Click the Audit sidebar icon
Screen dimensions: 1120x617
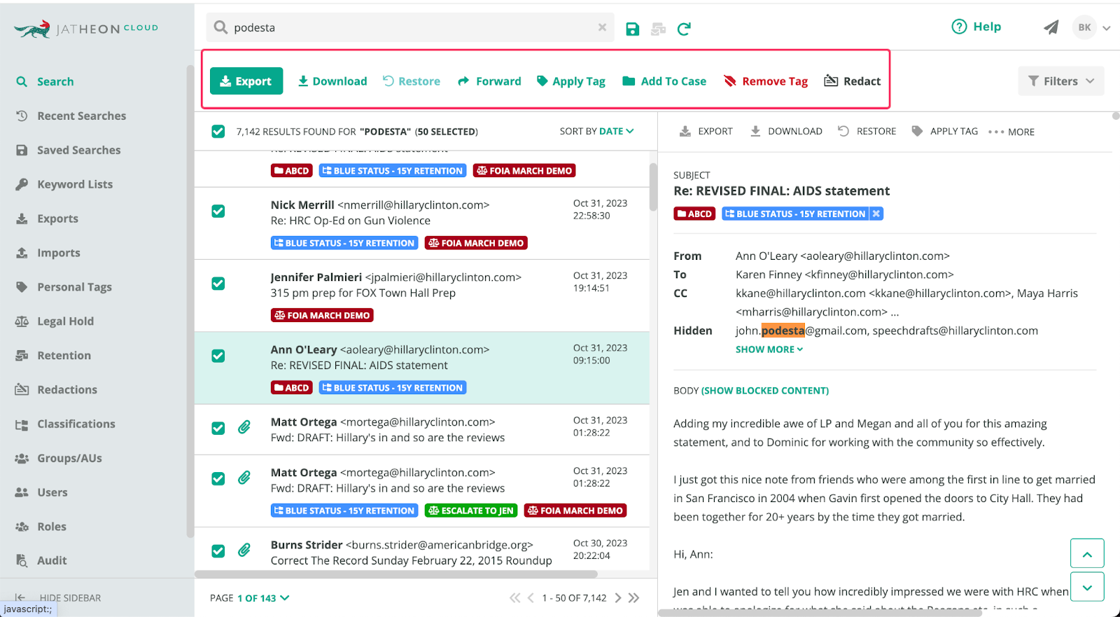(x=22, y=561)
